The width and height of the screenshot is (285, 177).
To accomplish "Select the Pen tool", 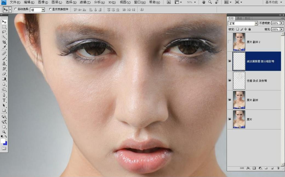I will pos(4,95).
